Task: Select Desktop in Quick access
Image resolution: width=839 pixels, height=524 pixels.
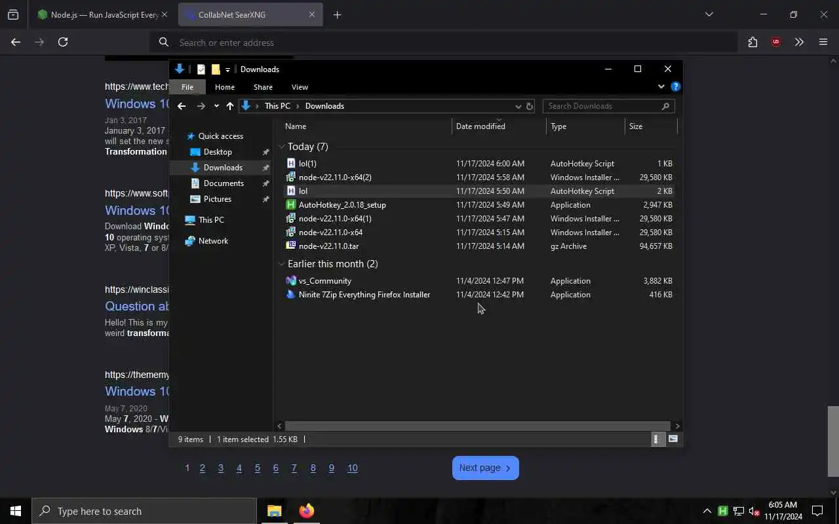Action: [x=218, y=152]
